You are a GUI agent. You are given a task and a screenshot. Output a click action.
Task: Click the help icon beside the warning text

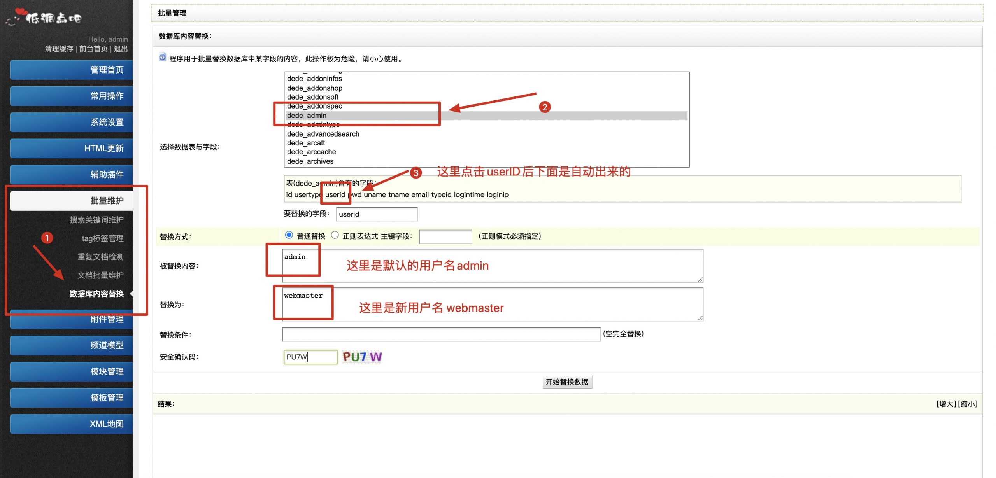click(162, 58)
